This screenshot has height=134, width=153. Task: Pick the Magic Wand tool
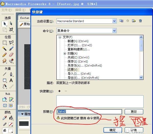click(x=4, y=49)
